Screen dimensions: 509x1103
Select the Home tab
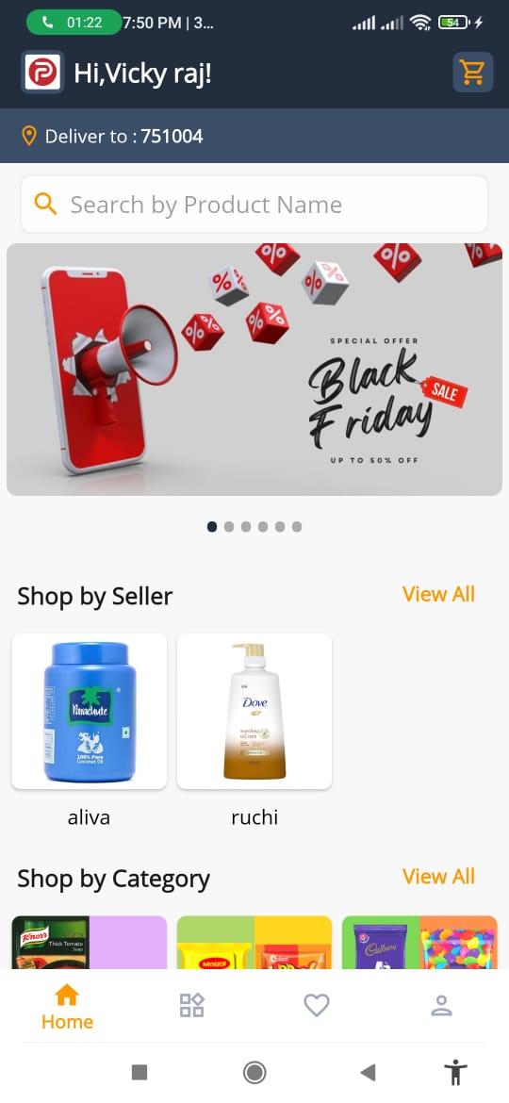point(67,1008)
